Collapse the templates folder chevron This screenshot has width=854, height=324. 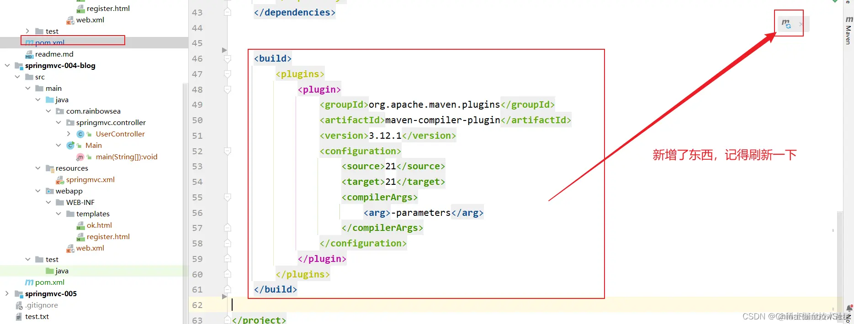58,214
